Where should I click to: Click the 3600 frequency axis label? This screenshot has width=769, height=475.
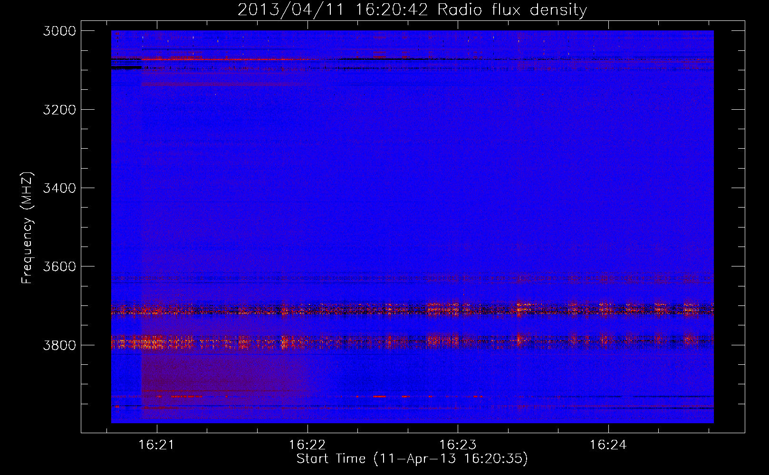click(59, 266)
